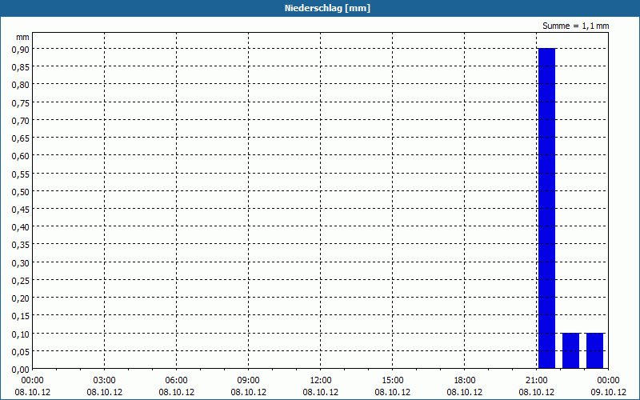Select the 'Summe = 1,1 mm' total label
This screenshot has height=400, width=640.
pos(575,26)
